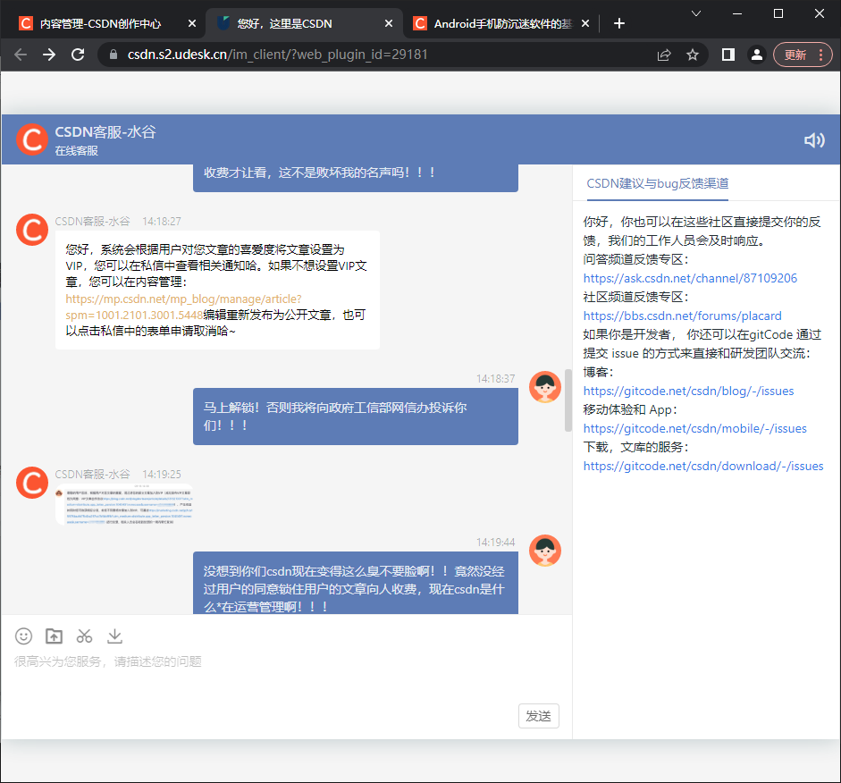
Task: Click the upload file icon
Action: coord(54,636)
